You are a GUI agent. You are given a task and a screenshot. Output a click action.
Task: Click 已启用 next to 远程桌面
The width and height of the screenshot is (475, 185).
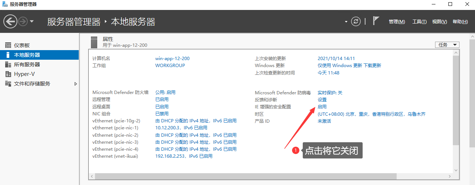tap(162, 107)
